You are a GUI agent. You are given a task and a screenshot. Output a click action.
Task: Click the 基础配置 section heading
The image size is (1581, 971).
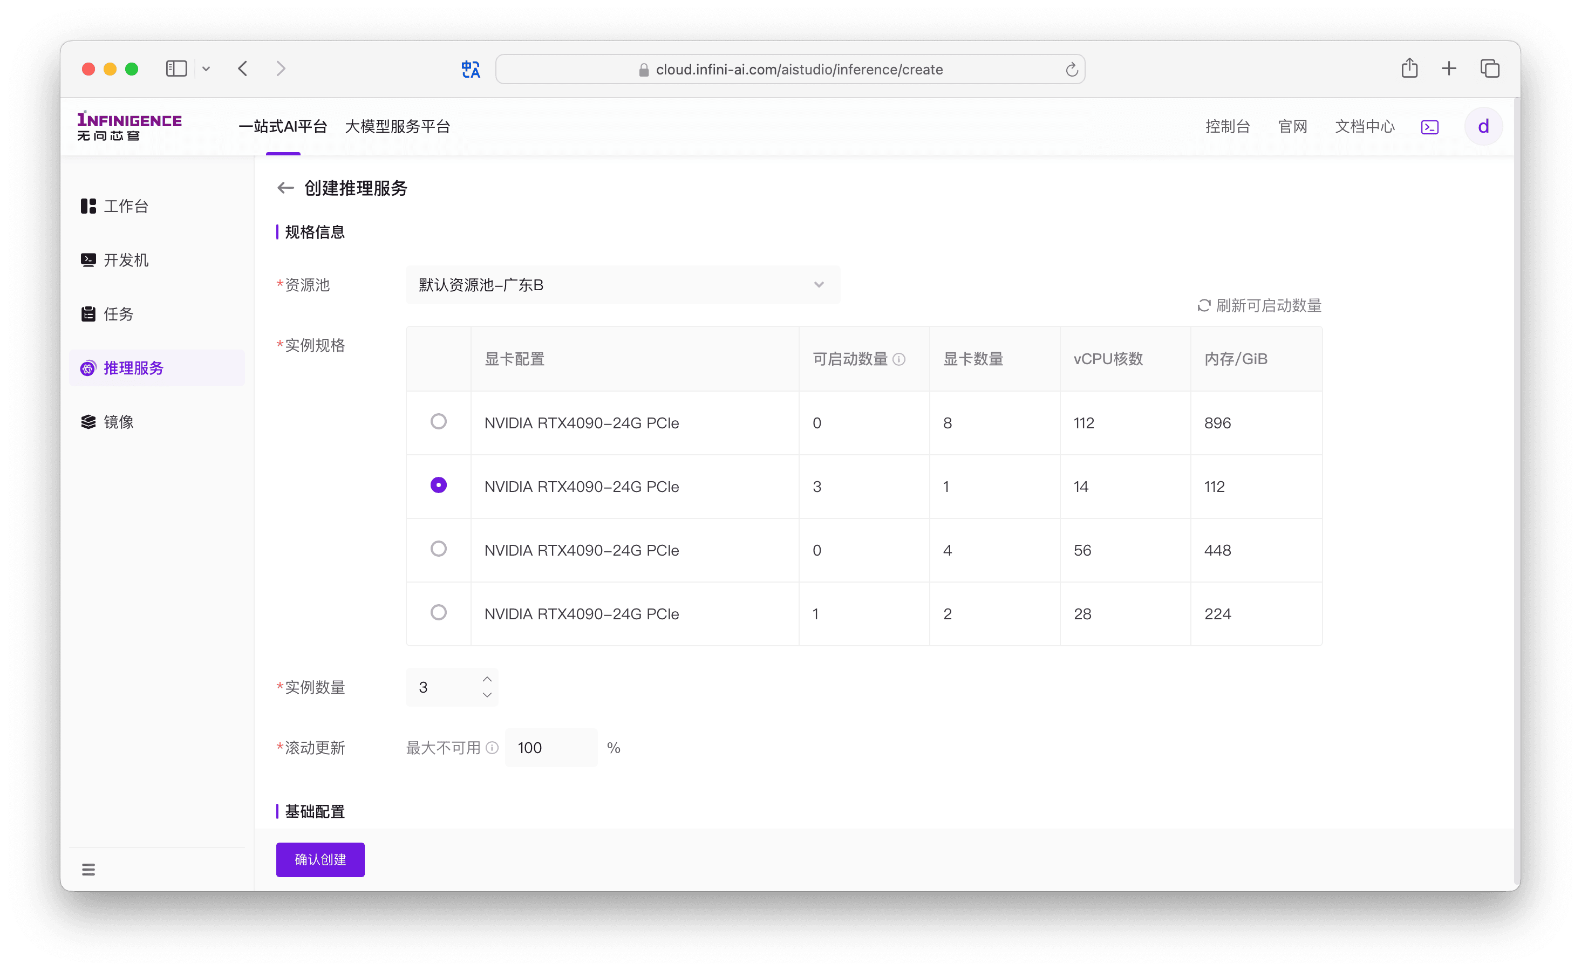click(315, 811)
